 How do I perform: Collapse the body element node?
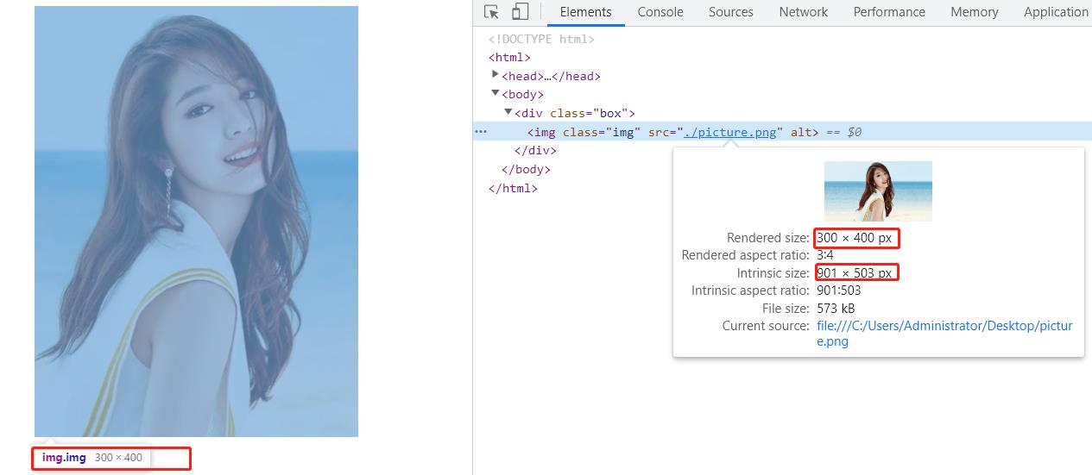point(496,93)
